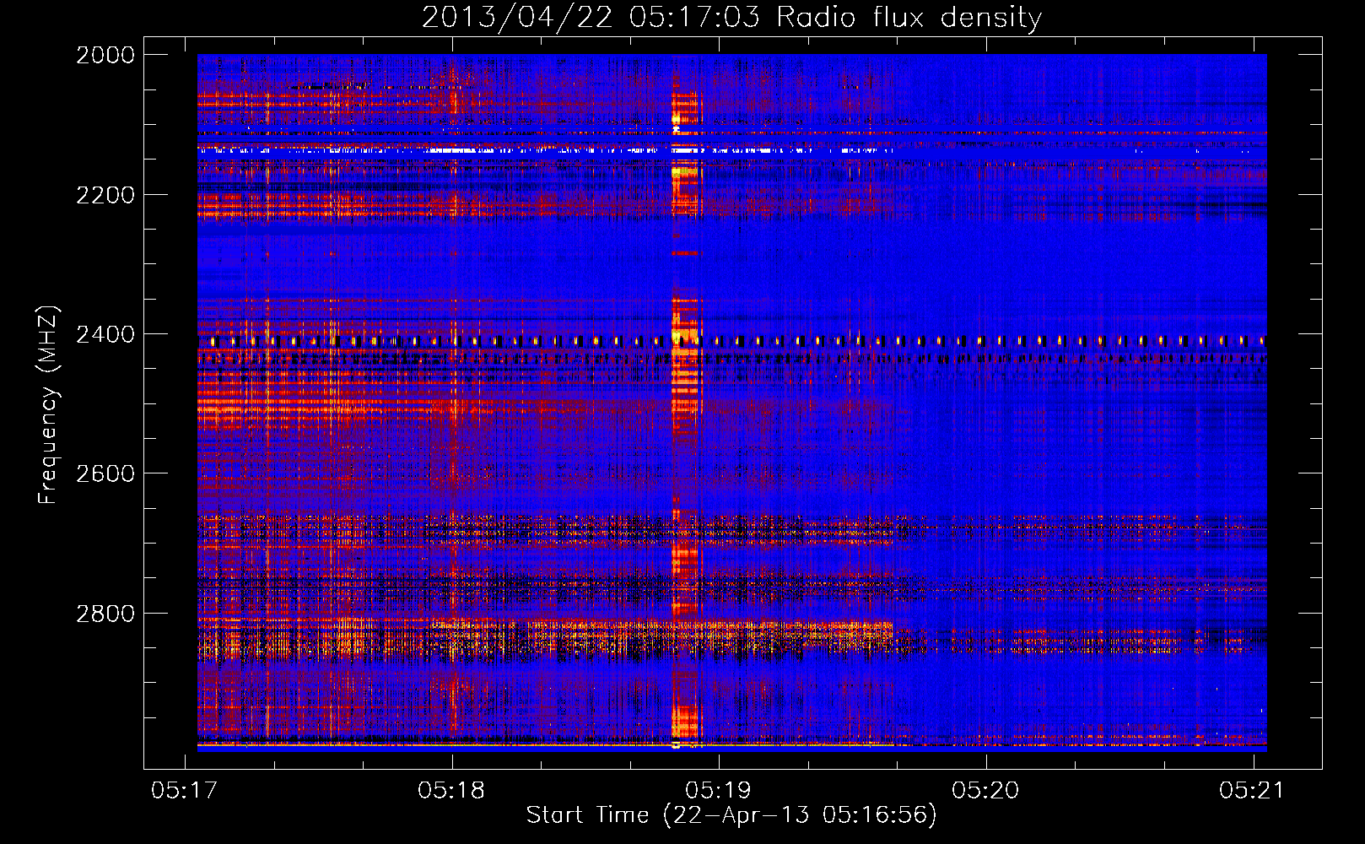Click the 05:17 time tick label
This screenshot has width=1365, height=844.
coord(184,790)
